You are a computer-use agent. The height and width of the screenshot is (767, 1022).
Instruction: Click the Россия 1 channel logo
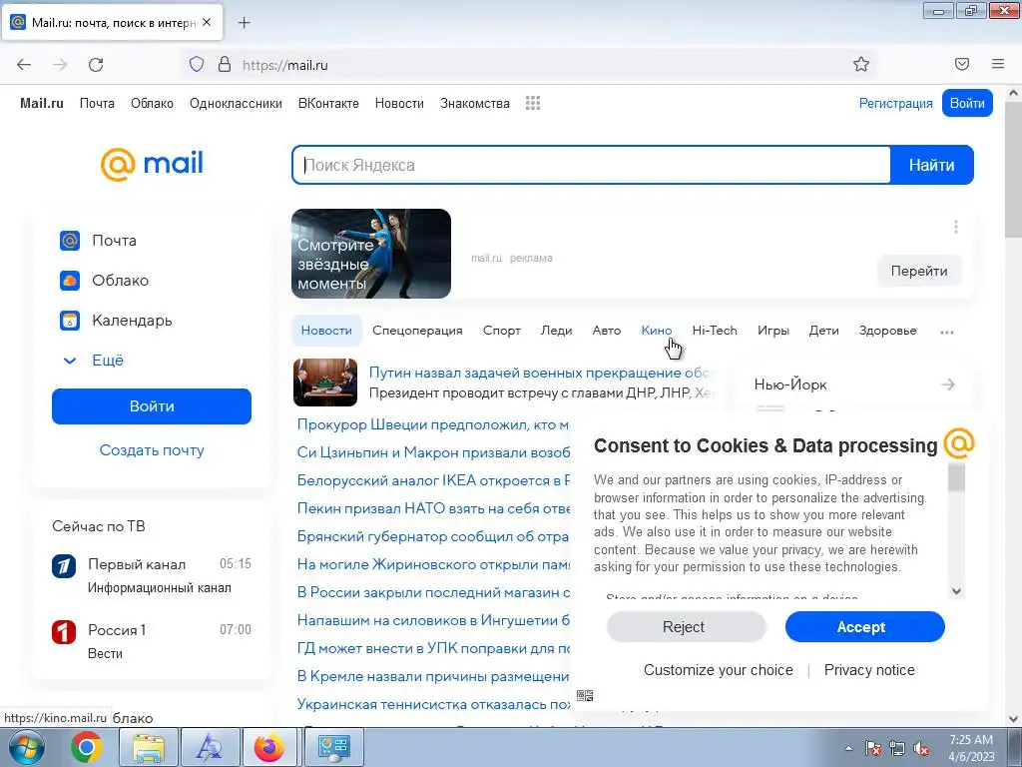pos(64,631)
